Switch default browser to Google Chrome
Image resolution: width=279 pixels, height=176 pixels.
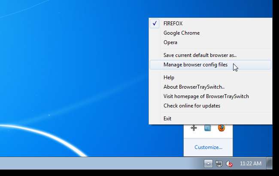point(210,33)
